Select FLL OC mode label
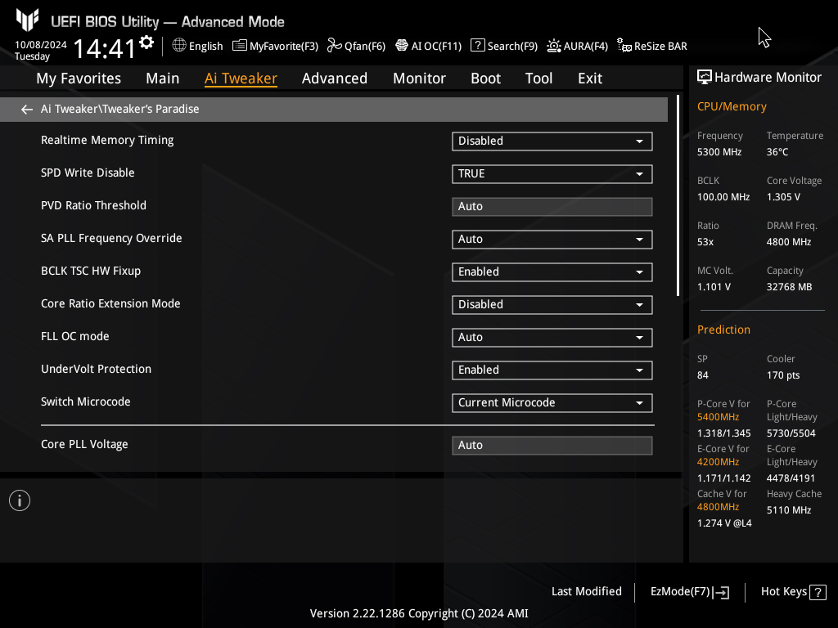Viewport: 838px width, 628px height. click(74, 336)
